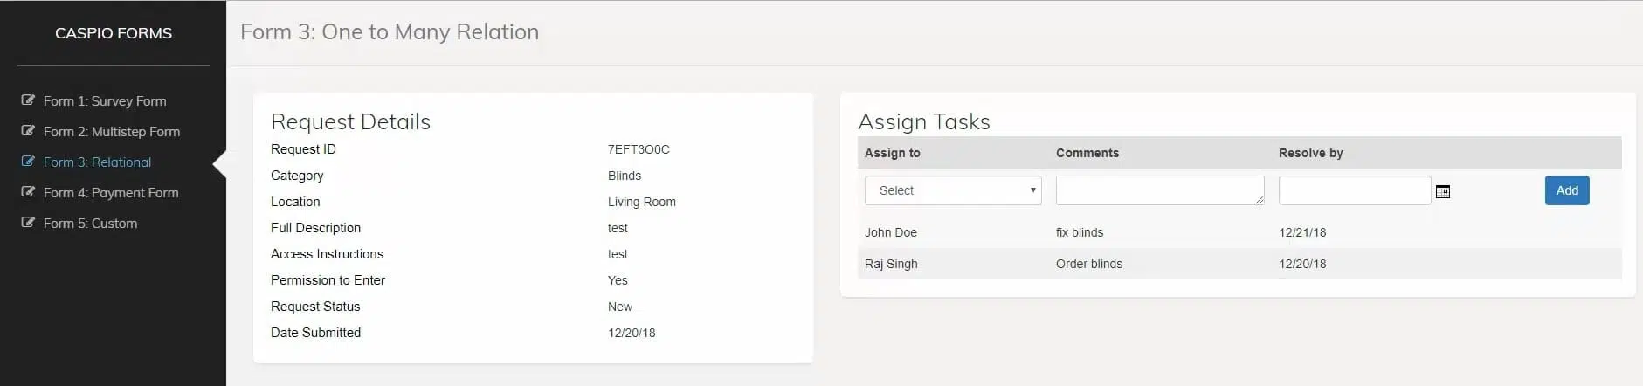Open Form 5: Custom page

90,224
